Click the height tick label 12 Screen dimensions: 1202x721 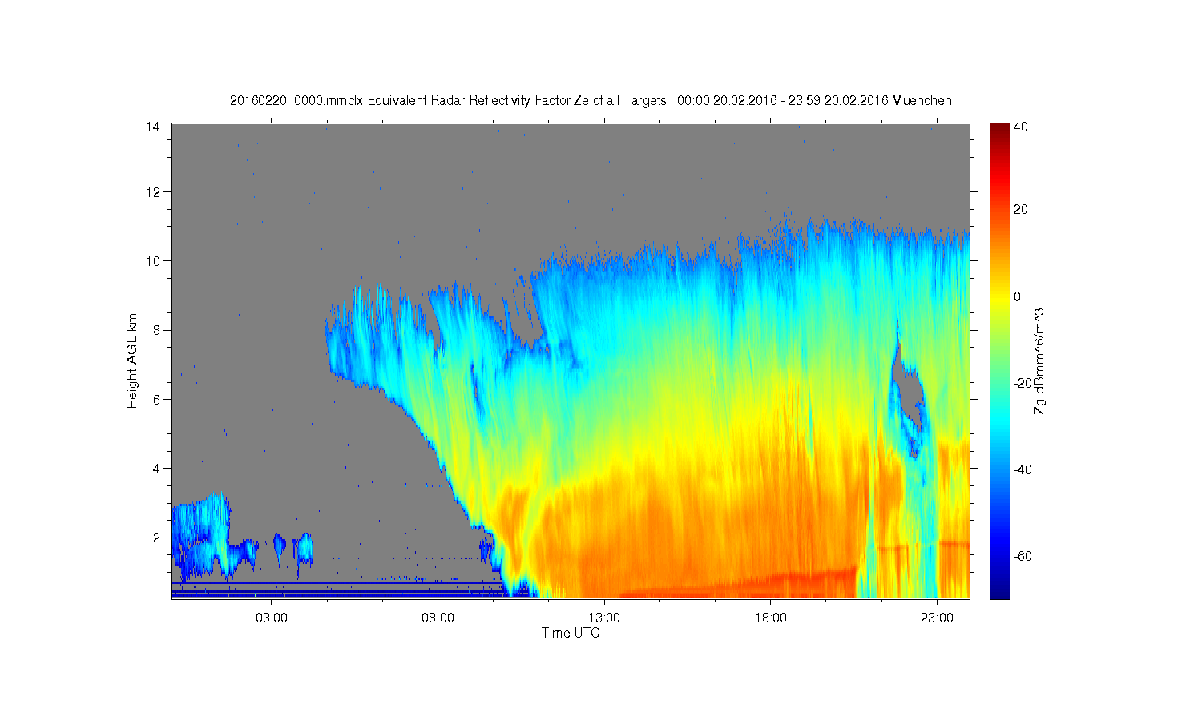point(153,192)
